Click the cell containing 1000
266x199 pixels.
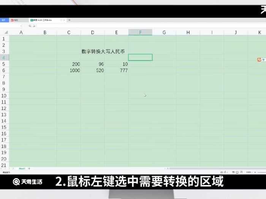click(69, 71)
